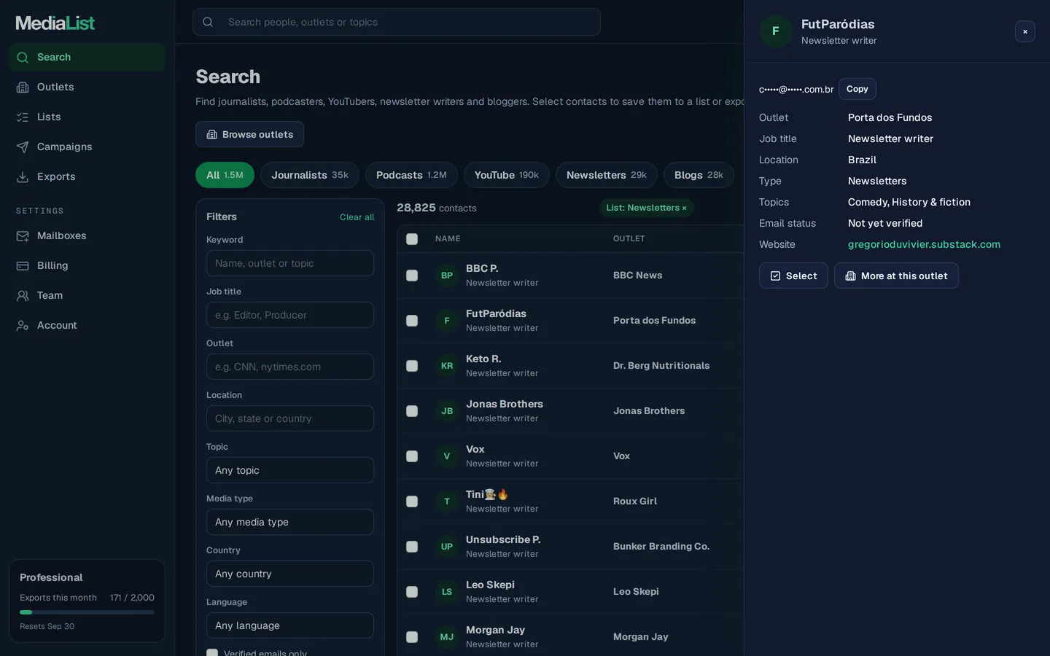
Task: Click the Exports download icon
Action: 23,177
